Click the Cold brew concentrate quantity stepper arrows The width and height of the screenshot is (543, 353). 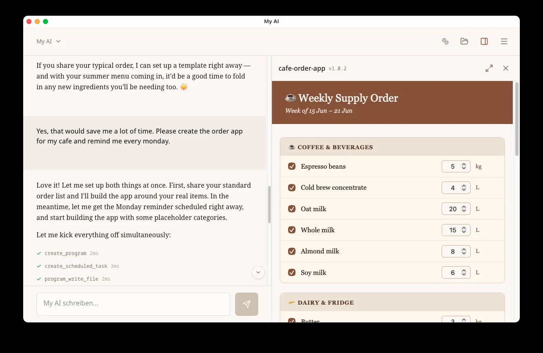[464, 188]
